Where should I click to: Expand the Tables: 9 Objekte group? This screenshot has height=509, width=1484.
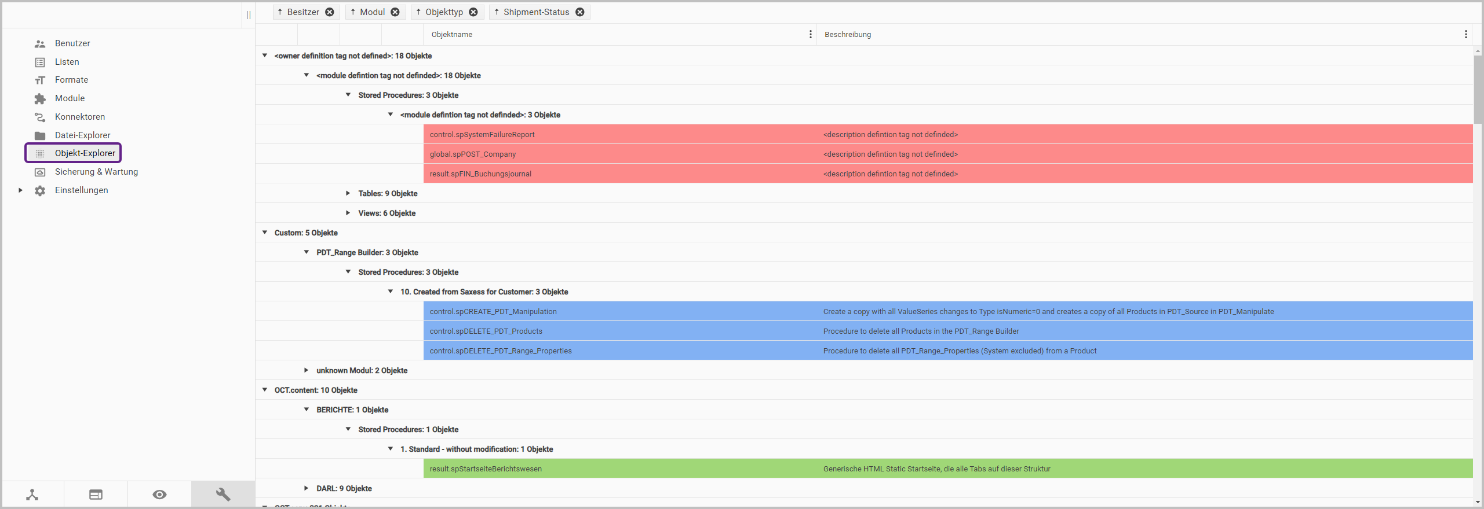(348, 193)
